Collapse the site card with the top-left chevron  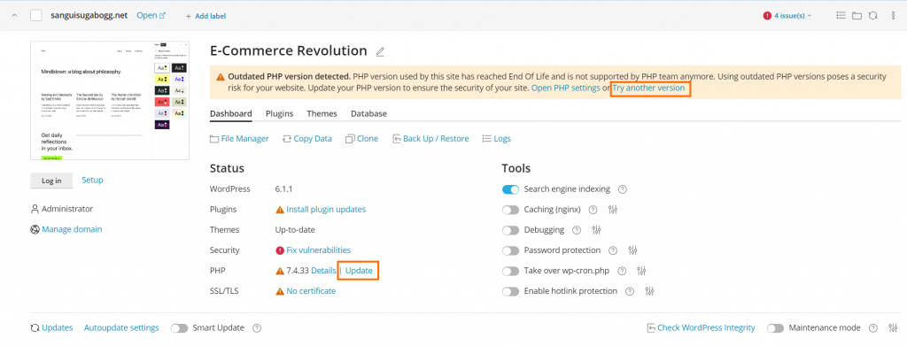(15, 16)
